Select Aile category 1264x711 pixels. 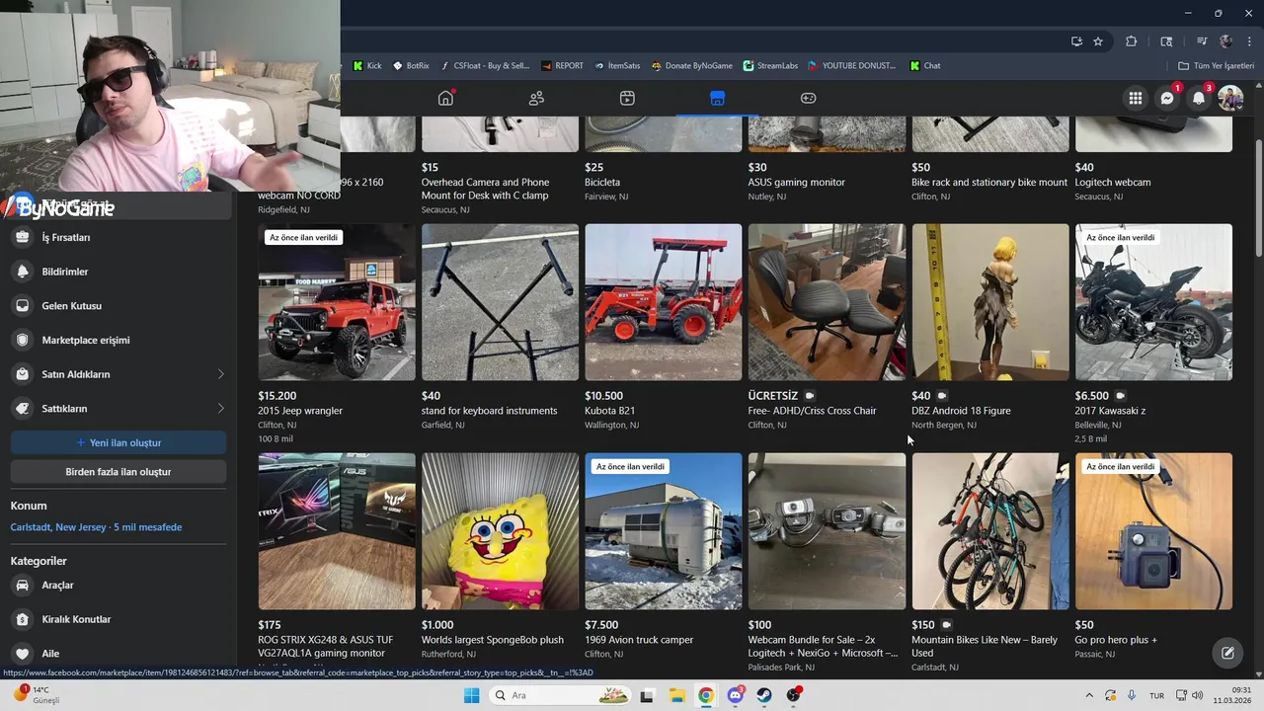tap(118, 654)
